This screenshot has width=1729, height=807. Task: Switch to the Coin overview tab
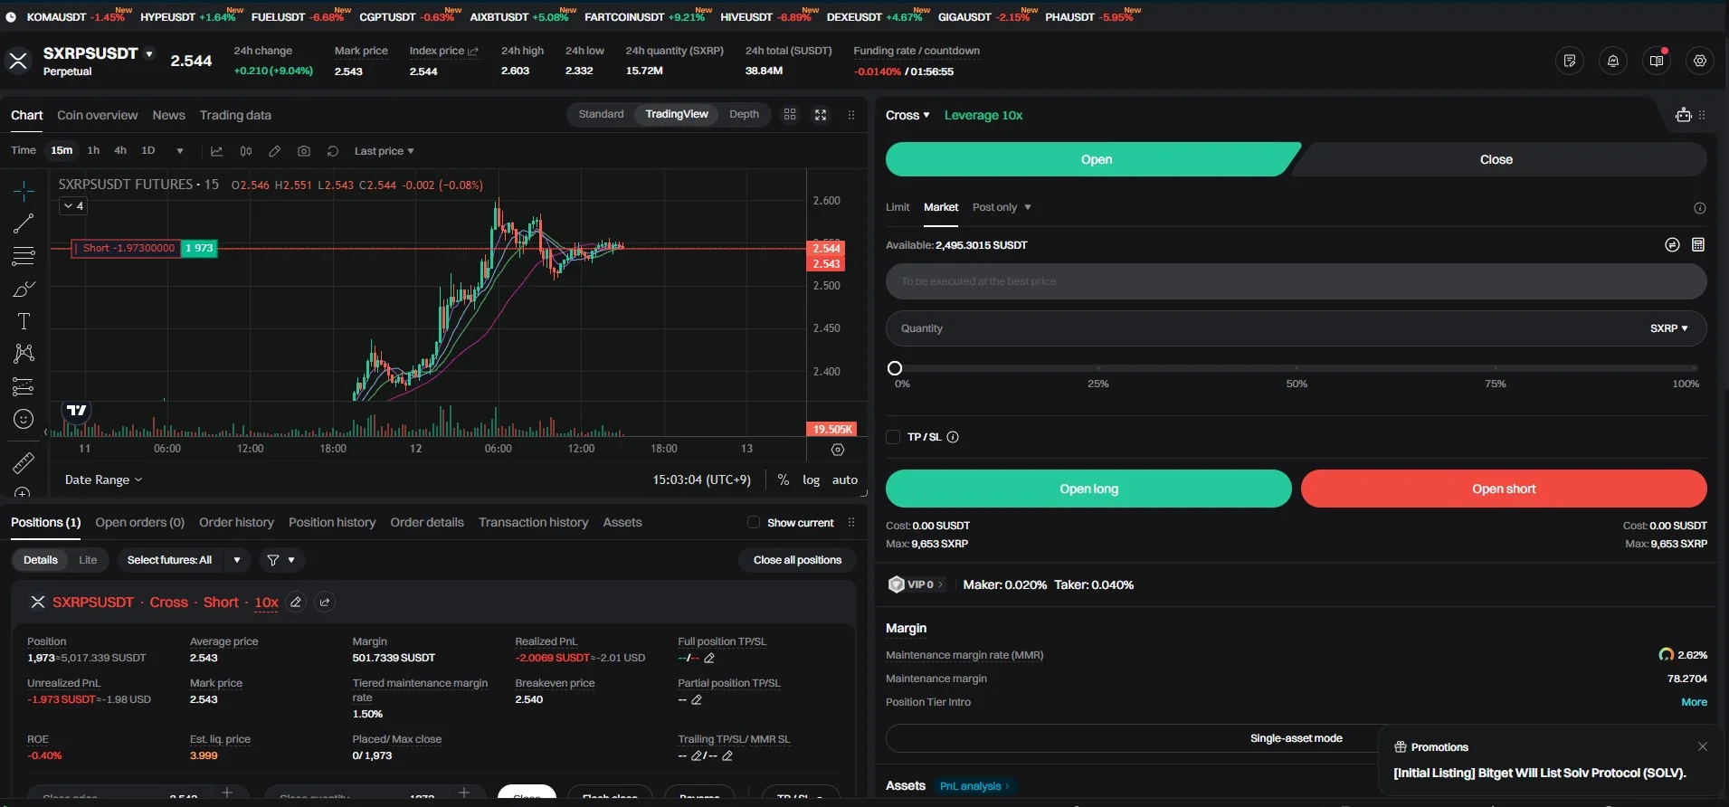point(97,115)
